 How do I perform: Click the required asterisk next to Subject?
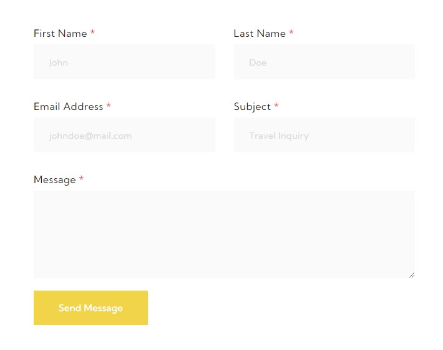276,106
